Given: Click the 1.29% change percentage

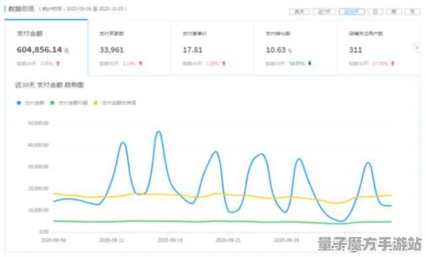Looking at the screenshot, I should 212,64.
